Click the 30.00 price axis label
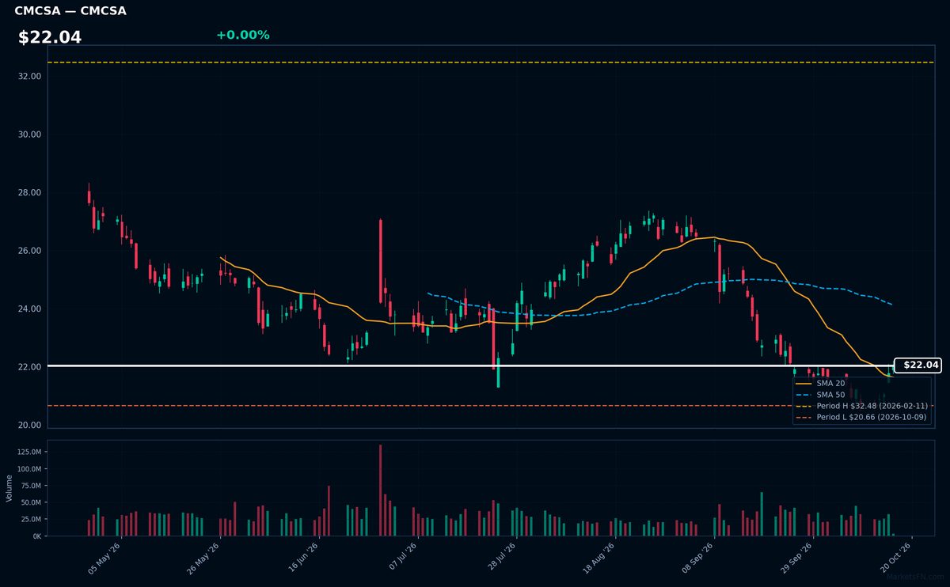The height and width of the screenshot is (587, 950). coord(28,134)
